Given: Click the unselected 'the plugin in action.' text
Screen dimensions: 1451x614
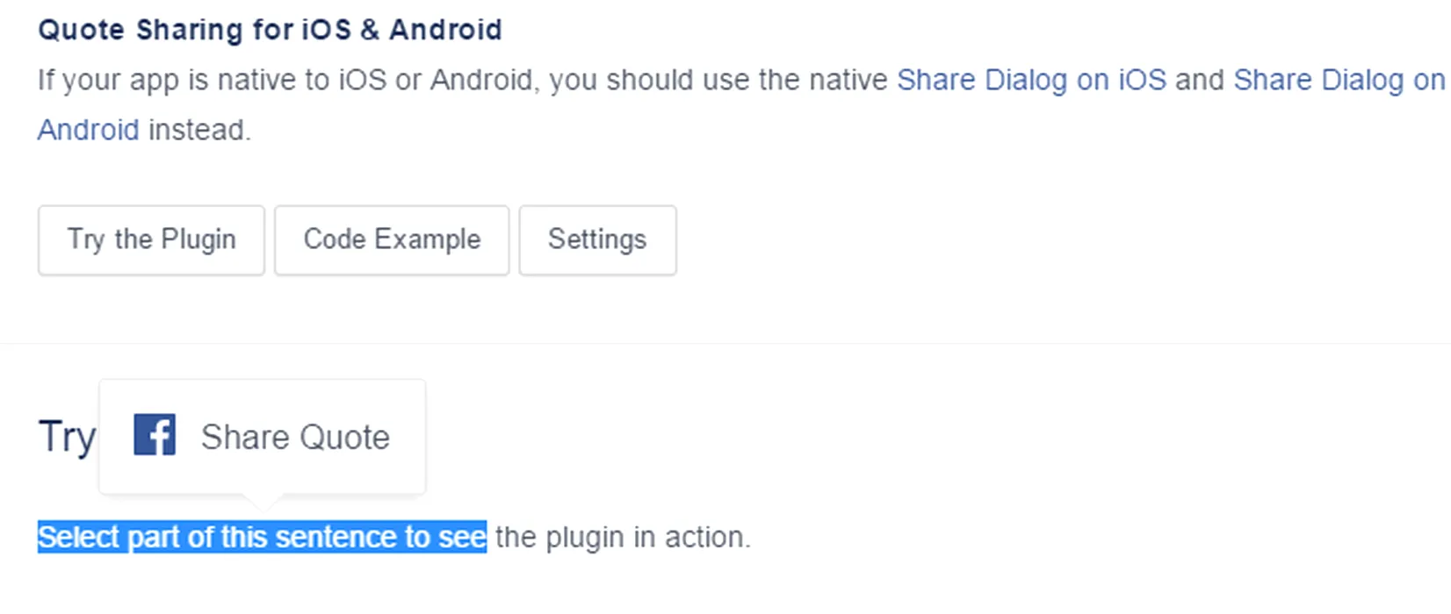Looking at the screenshot, I should (623, 537).
